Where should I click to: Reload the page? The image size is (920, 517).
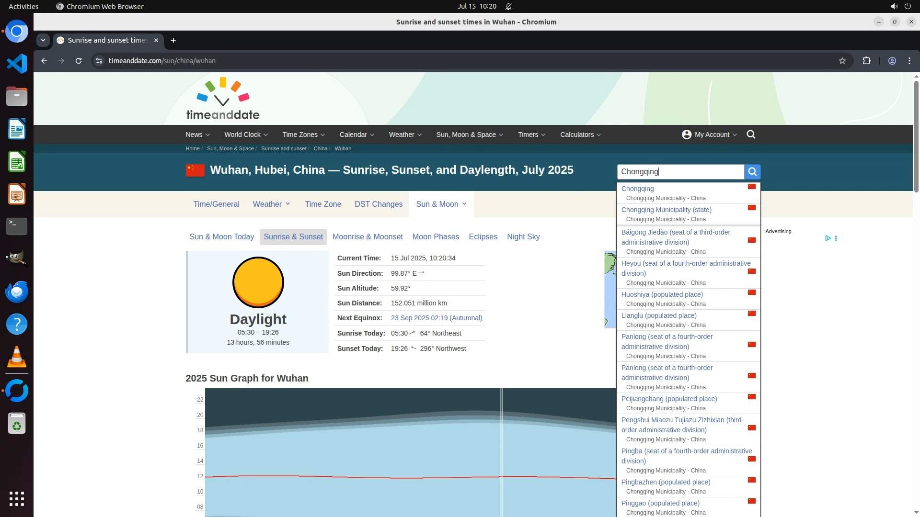pos(79,61)
